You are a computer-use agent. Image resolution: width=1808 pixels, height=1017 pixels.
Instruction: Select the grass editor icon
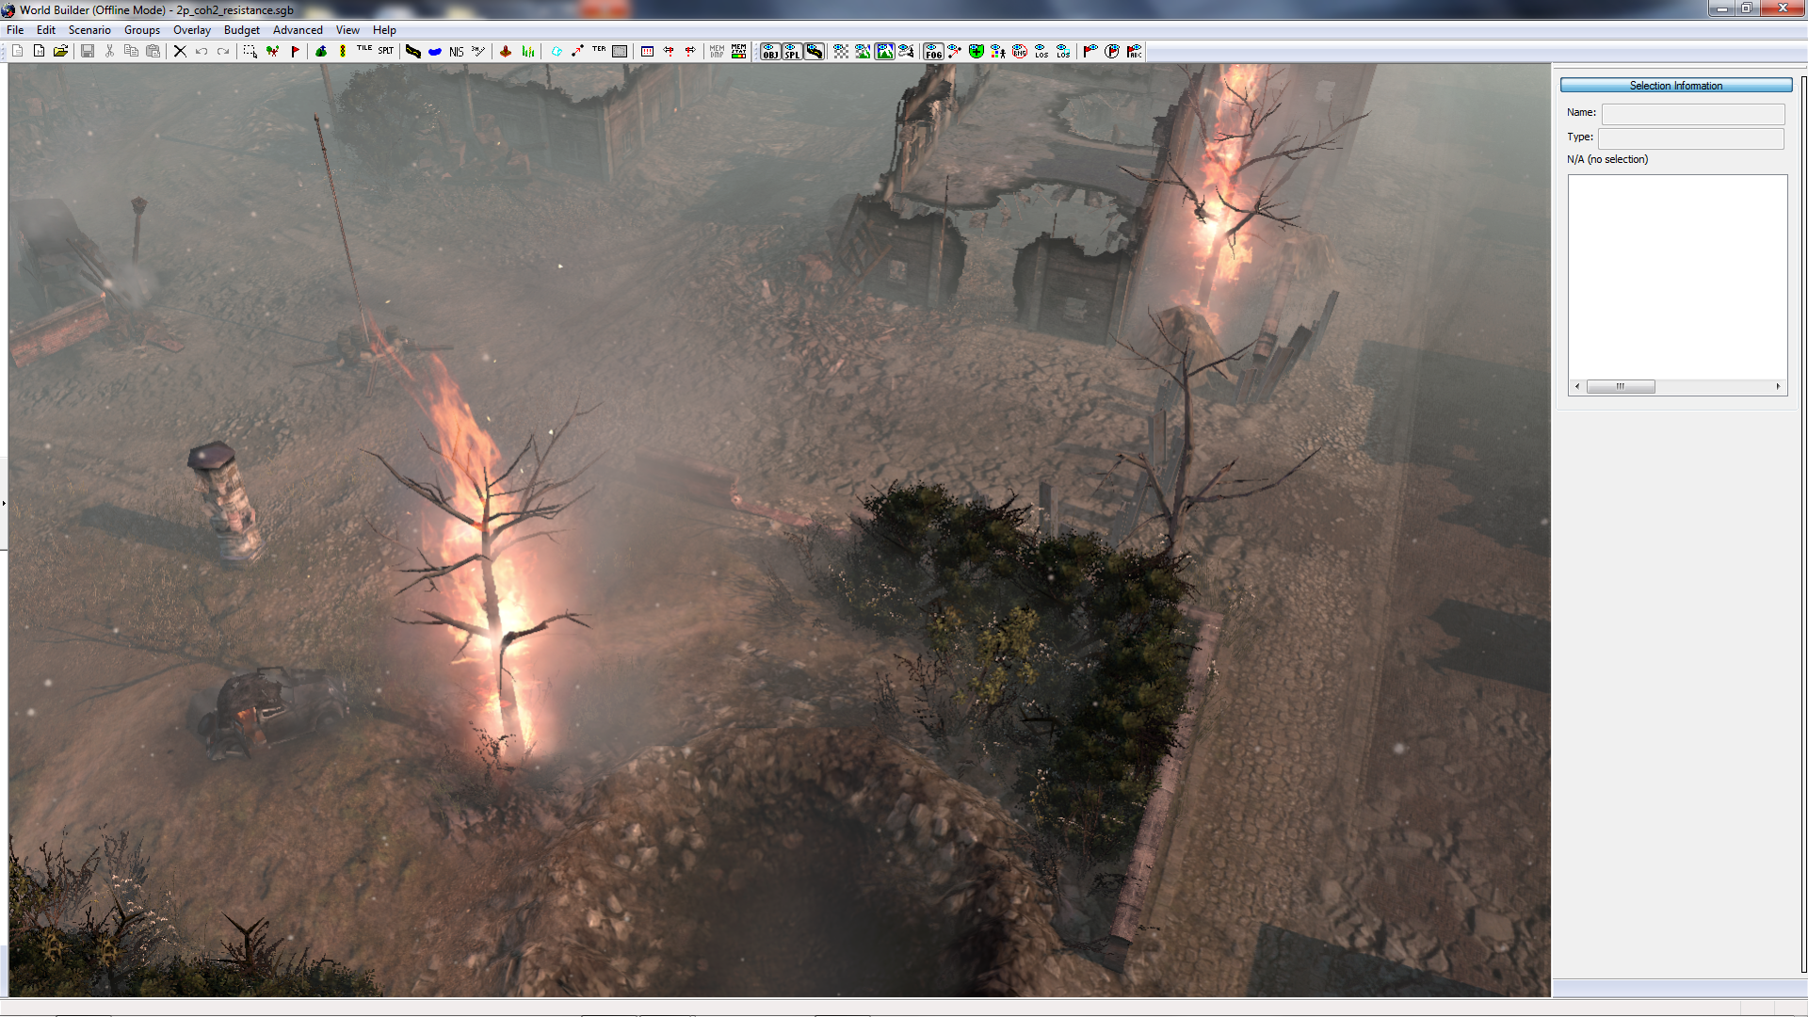[527, 51]
